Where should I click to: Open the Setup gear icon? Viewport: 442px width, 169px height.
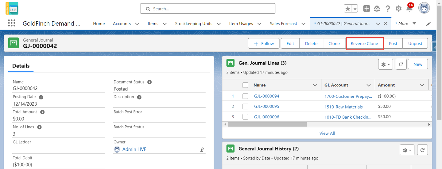tap(398, 9)
